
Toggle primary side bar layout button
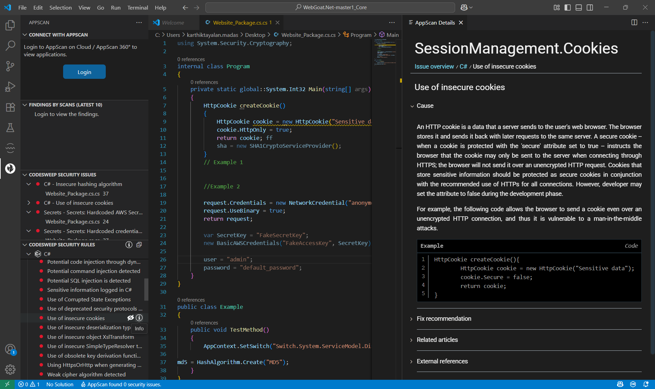coord(568,8)
